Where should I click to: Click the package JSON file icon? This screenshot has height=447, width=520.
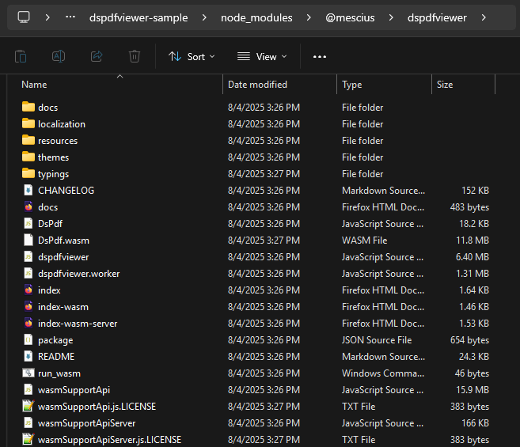pos(28,339)
